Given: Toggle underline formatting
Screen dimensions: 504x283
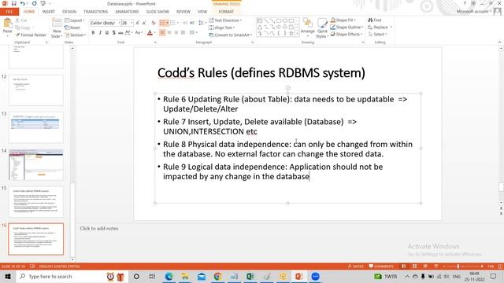Looking at the screenshot, I should tap(107, 32).
